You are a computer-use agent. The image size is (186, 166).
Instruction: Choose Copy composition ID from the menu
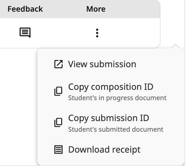[x=110, y=92]
